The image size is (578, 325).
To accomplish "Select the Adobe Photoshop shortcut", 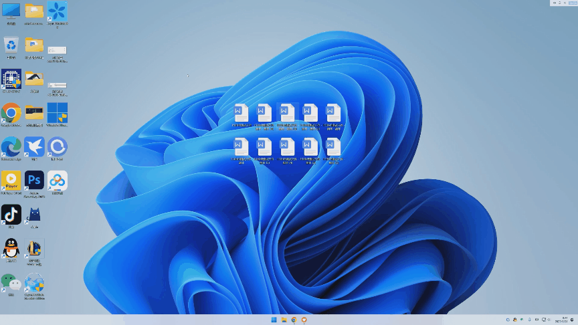I will point(34,181).
